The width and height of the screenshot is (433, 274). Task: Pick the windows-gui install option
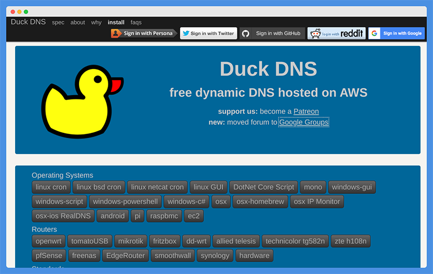[x=352, y=187]
